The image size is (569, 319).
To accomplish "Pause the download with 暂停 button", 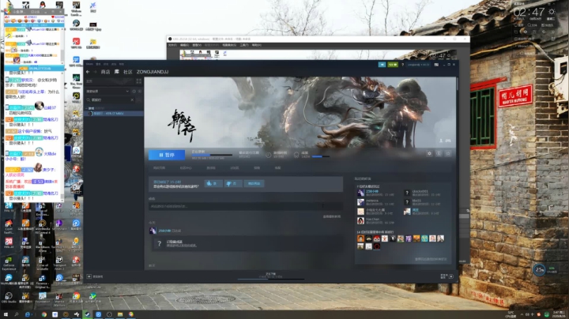I will [167, 155].
